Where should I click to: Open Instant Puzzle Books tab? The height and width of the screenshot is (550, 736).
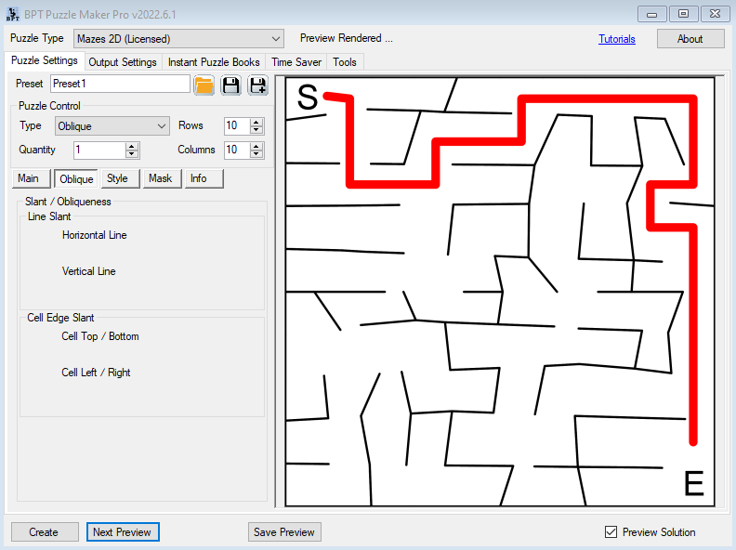214,62
